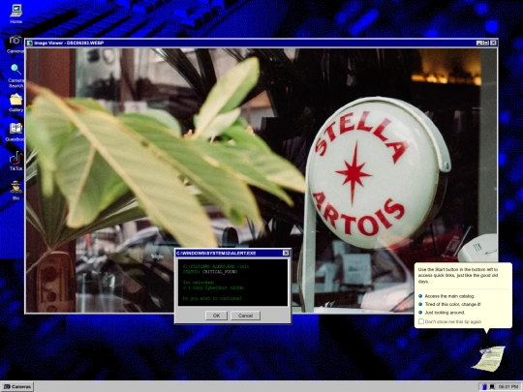Check "Don't show me this tip again"
The height and width of the screenshot is (392, 523).
tap(421, 321)
